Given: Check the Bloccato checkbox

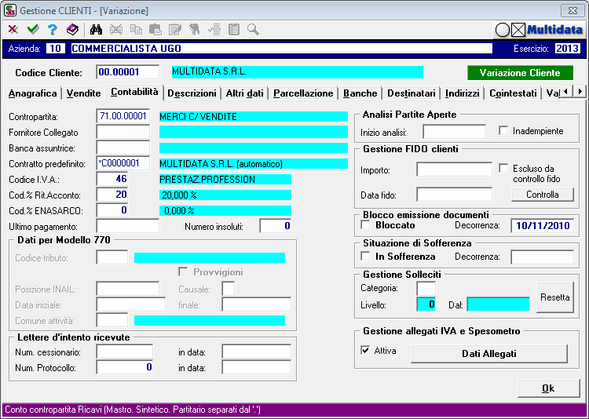Looking at the screenshot, I should coord(365,225).
